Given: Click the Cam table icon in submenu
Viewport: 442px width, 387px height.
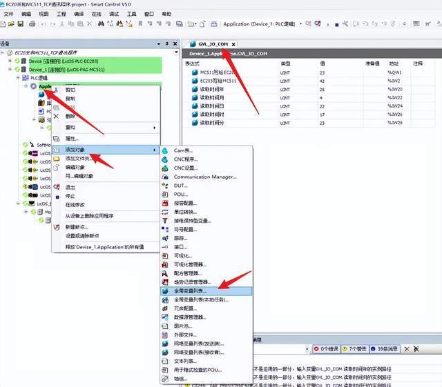Looking at the screenshot, I should click(x=165, y=150).
